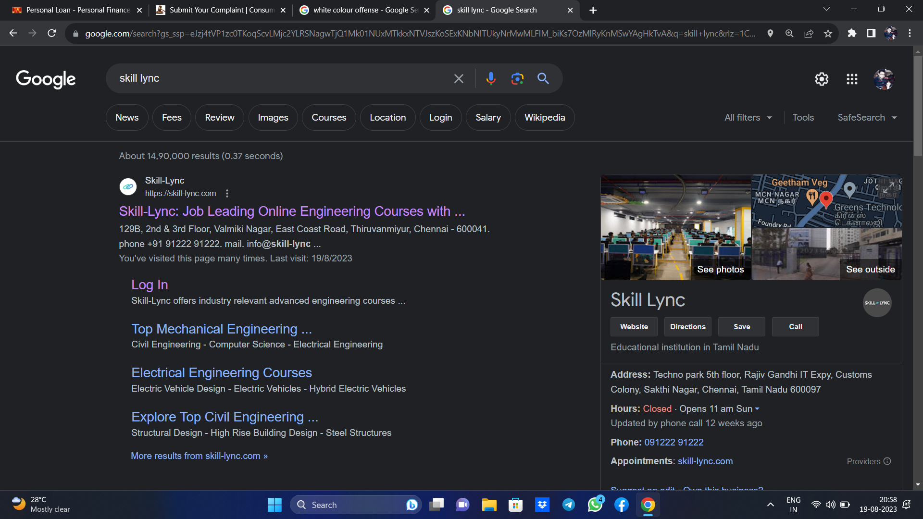Select the Location filter chip
Screen dimensions: 923x519
(x=387, y=117)
